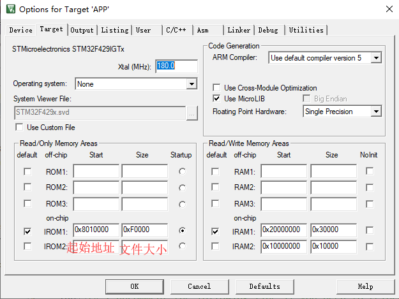Select the IROM2 Startup radio button
Image resolution: width=399 pixels, height=299 pixels.
pyautogui.click(x=182, y=246)
